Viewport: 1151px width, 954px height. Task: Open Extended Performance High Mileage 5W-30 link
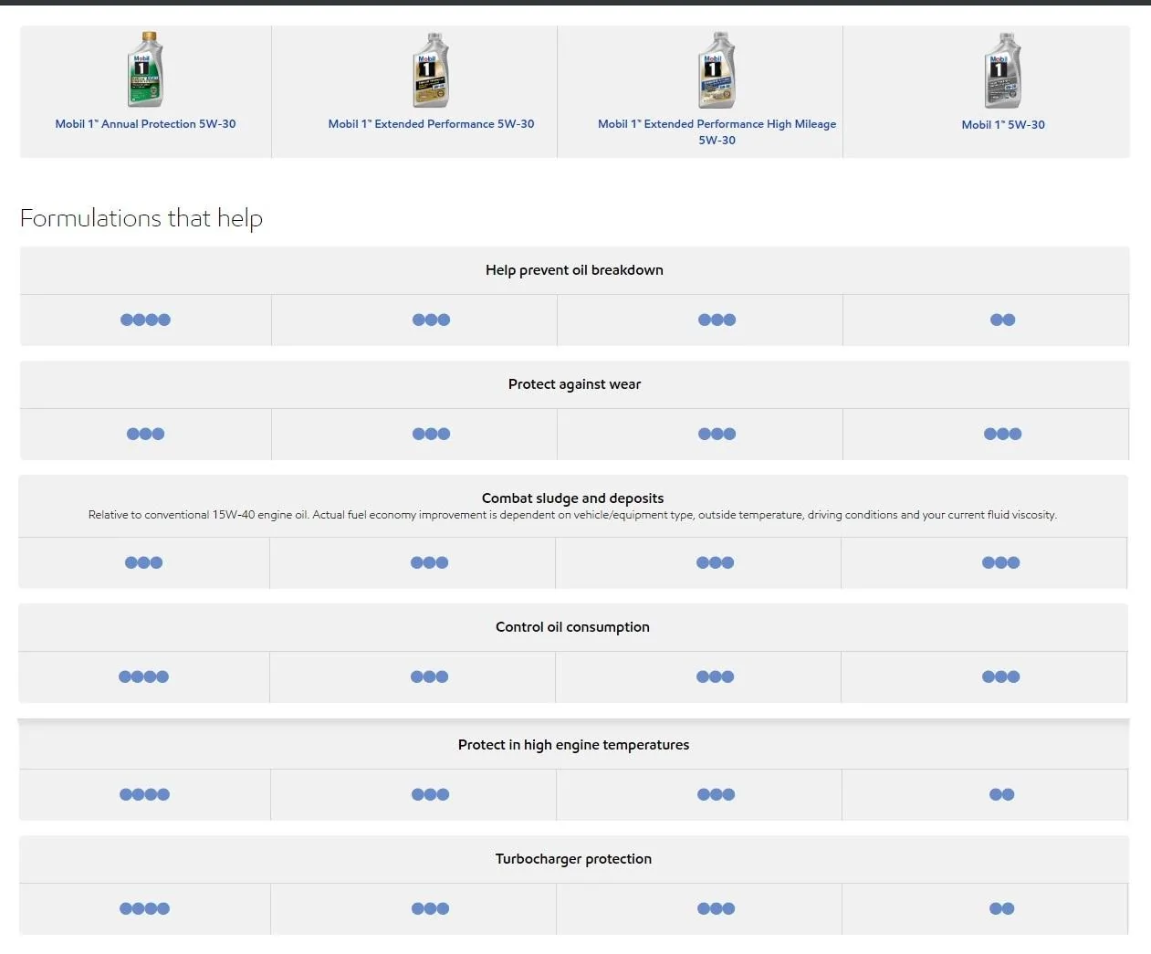717,132
